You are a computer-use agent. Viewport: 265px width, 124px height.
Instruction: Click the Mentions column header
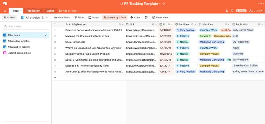[x=214, y=24]
